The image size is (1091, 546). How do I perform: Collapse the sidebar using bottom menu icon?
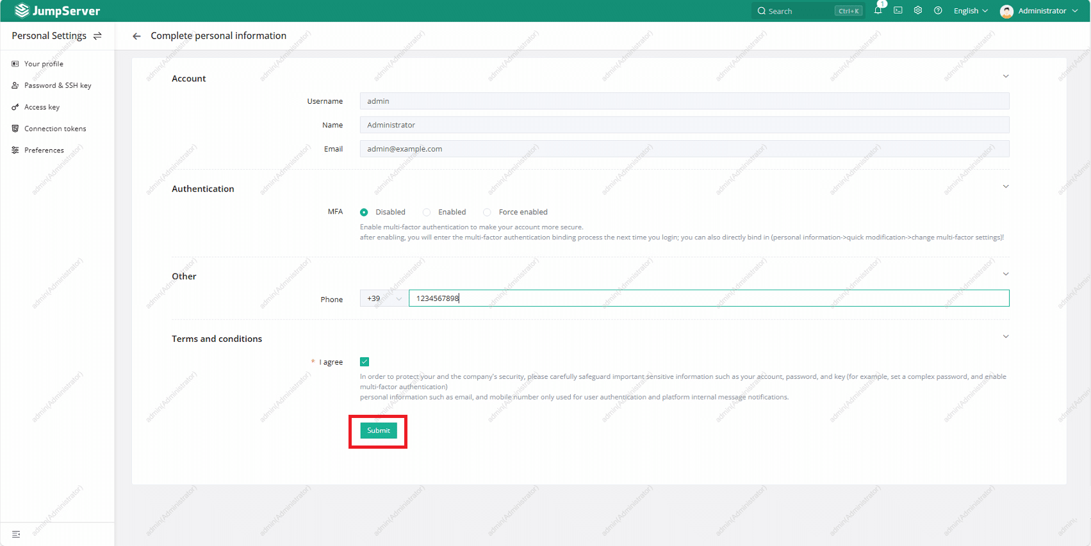(x=16, y=534)
